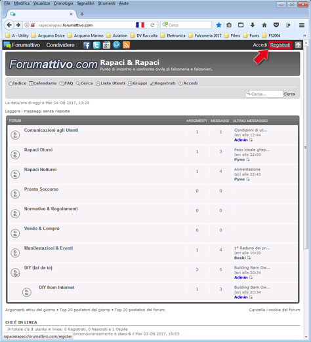The width and height of the screenshot is (311, 342).
Task: Share the forum on Facebook
Action: [x=87, y=45]
